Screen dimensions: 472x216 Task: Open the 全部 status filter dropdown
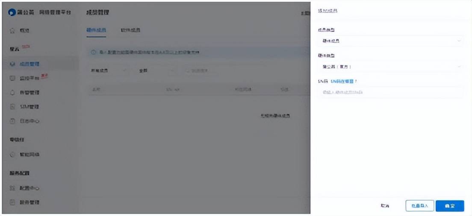tap(156, 70)
